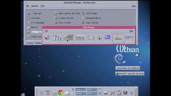
Task: Expand the subpanel arrow above Trash
Action: coord(131,88)
